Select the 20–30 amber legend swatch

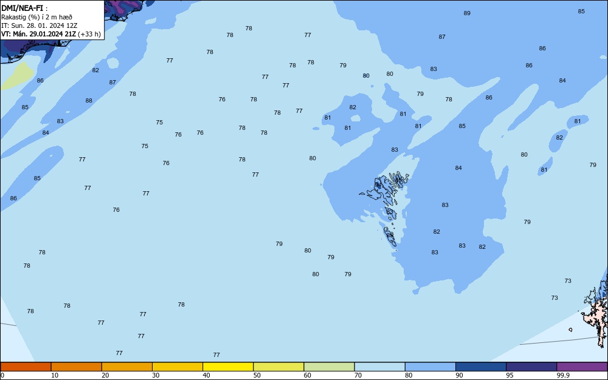click(x=127, y=367)
